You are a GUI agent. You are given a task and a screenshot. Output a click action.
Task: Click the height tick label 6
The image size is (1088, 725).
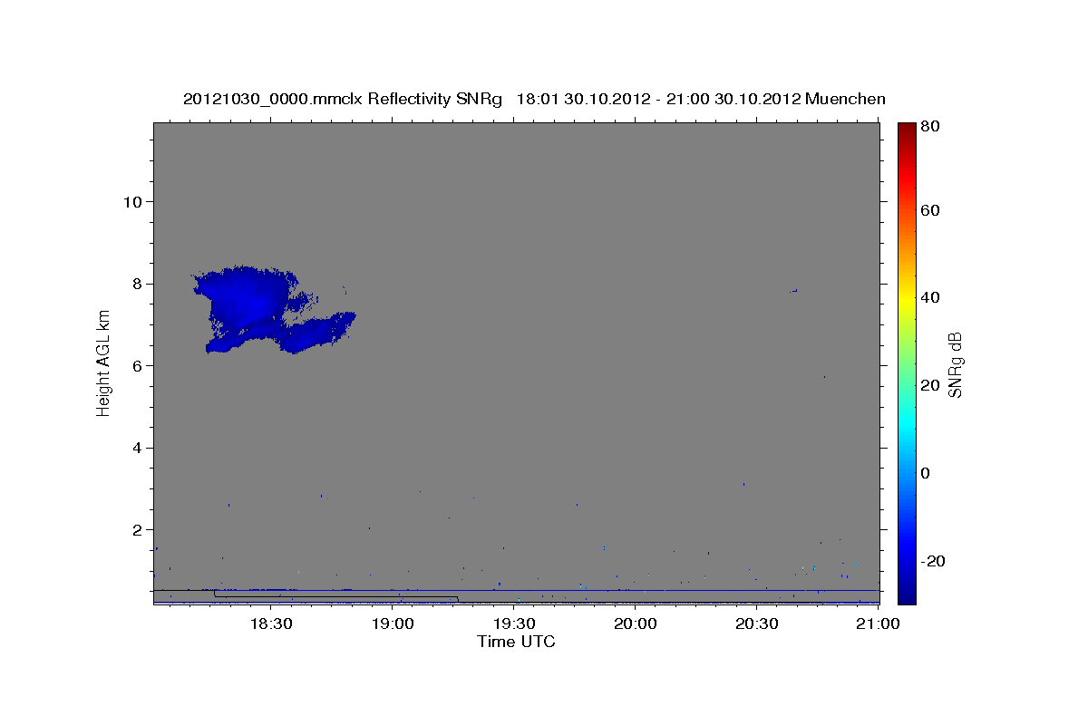[138, 366]
